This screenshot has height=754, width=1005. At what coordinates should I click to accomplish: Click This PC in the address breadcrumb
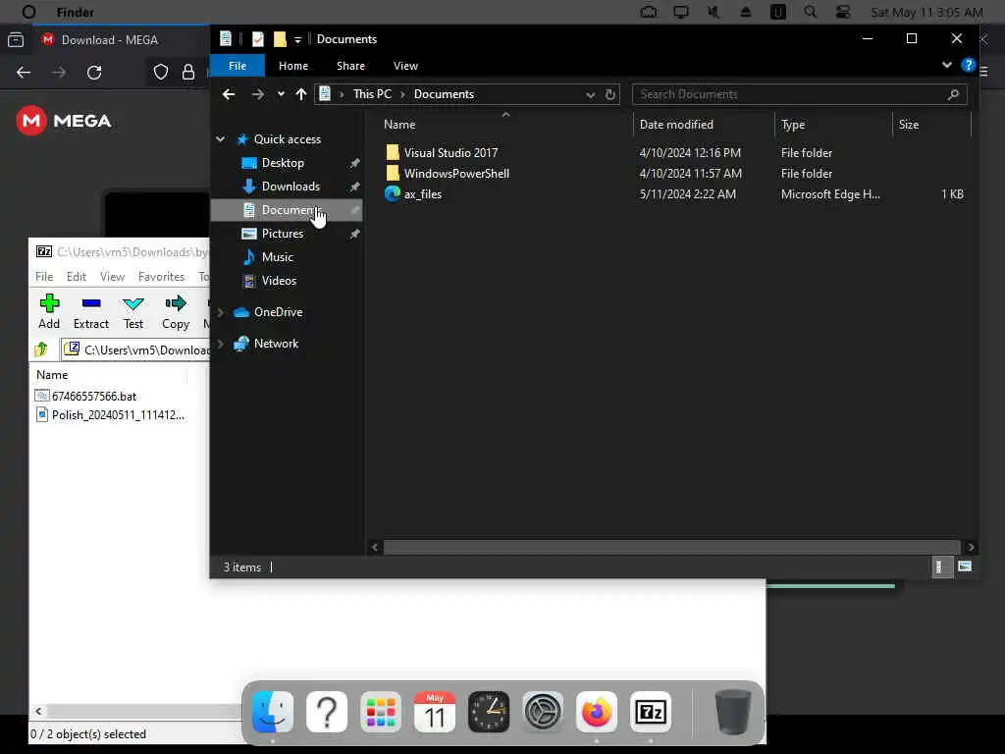pyautogui.click(x=372, y=94)
